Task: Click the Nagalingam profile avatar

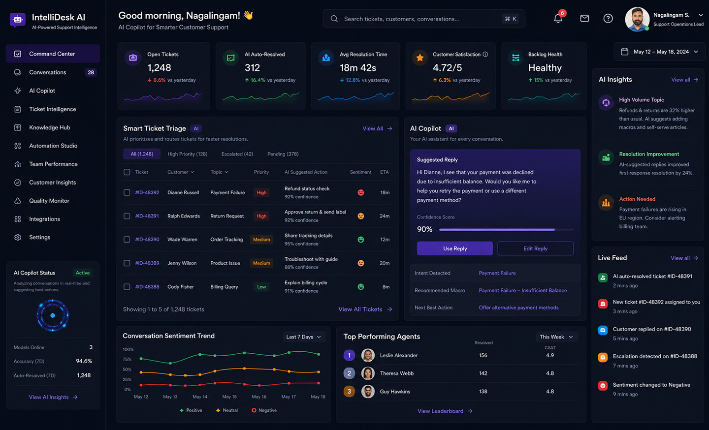Action: click(x=637, y=19)
